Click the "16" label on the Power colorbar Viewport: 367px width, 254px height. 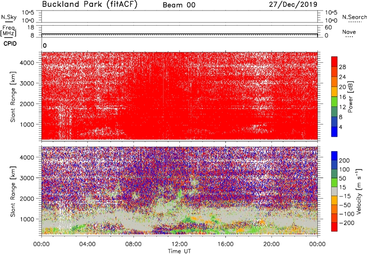click(342, 97)
